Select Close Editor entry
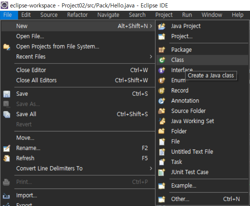This screenshot has height=206, width=250. (78, 70)
